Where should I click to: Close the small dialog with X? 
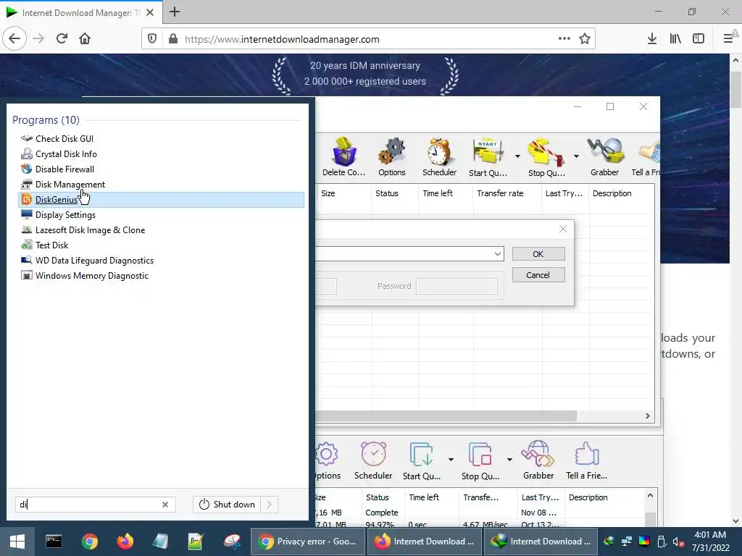coord(562,229)
